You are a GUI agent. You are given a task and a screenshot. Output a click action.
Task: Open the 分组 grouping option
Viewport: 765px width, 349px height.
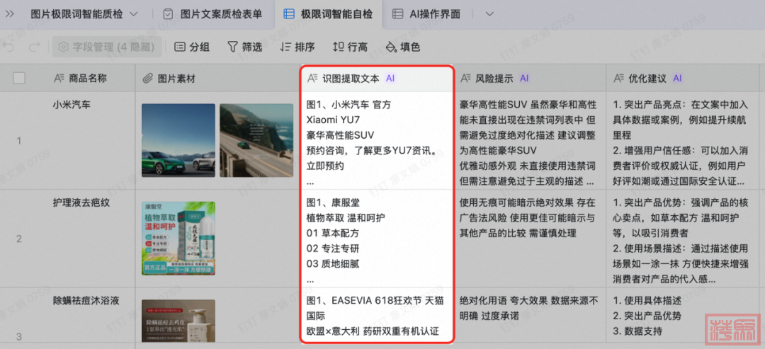click(192, 47)
